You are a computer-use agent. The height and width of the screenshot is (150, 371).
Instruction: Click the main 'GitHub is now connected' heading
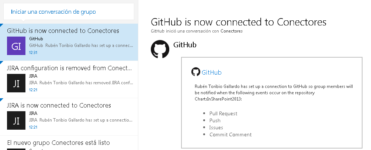239,22
